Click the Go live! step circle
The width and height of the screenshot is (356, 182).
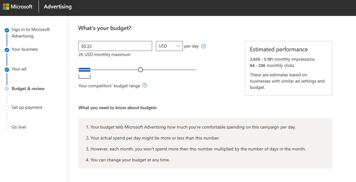[7, 128]
